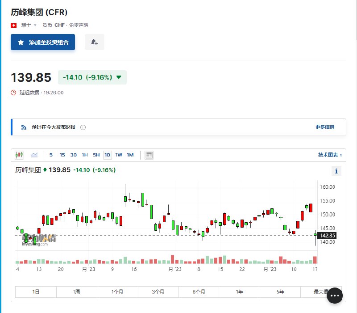Choose the 1H chart interval
This screenshot has height=313, width=357.
click(x=85, y=155)
